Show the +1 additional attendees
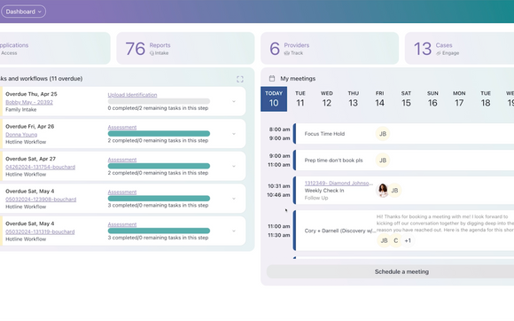Viewport: 514px width, 321px height. (408, 240)
